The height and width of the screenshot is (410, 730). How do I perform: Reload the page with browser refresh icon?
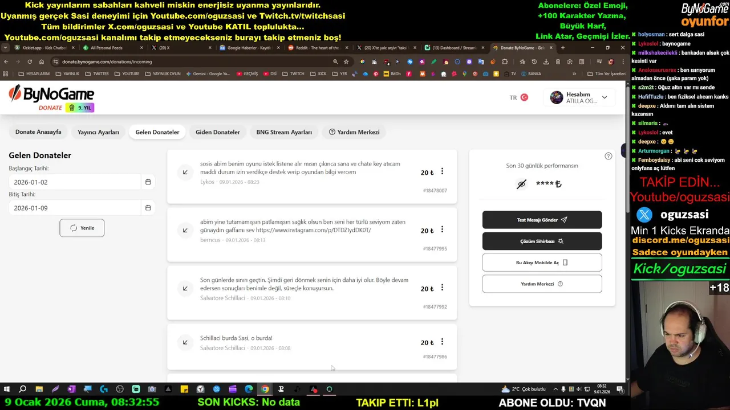click(30, 61)
